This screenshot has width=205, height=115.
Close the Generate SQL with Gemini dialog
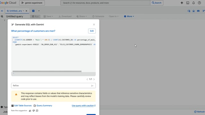point(94,25)
